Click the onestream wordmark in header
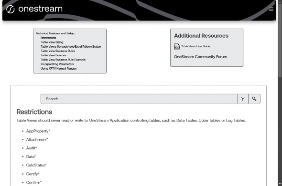 click(40, 9)
